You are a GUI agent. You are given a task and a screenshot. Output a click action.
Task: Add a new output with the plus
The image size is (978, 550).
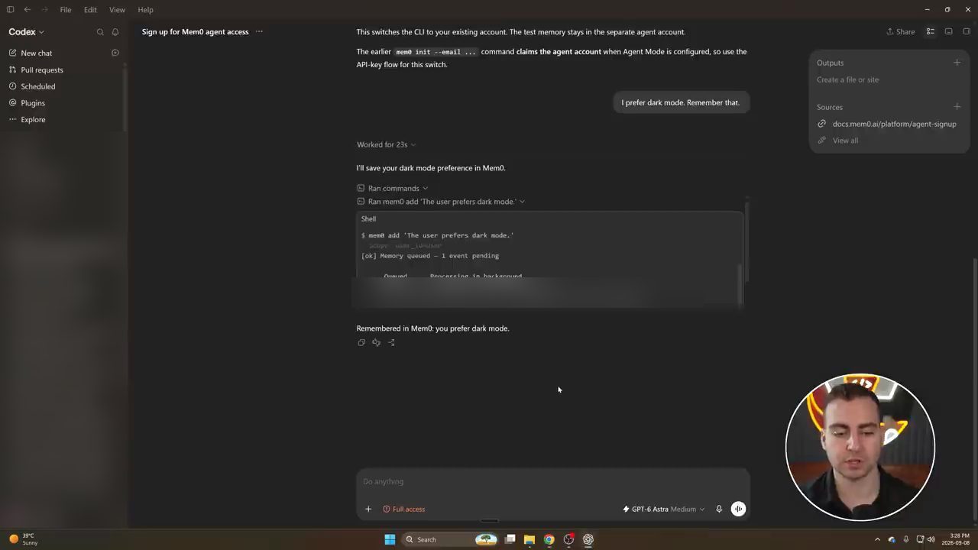(x=957, y=63)
